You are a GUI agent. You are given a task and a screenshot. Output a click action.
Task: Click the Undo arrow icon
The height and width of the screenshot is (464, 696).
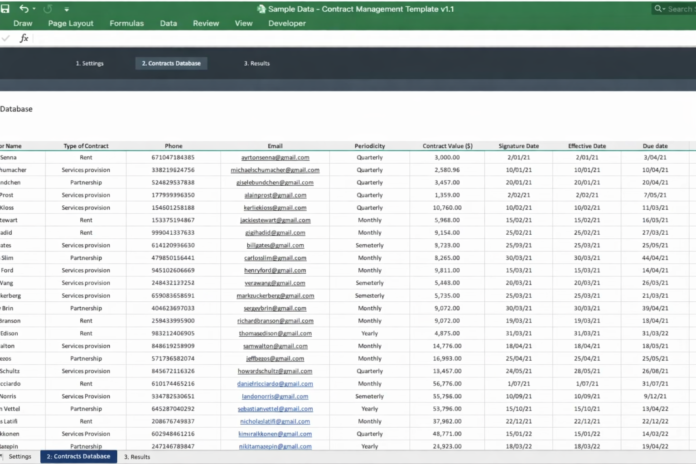click(x=24, y=9)
